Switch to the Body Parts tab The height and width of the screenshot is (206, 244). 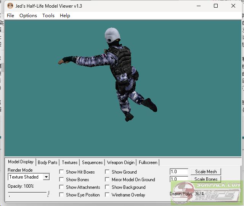click(48, 163)
